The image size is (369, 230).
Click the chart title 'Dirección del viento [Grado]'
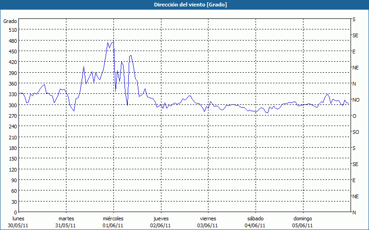tap(184, 5)
